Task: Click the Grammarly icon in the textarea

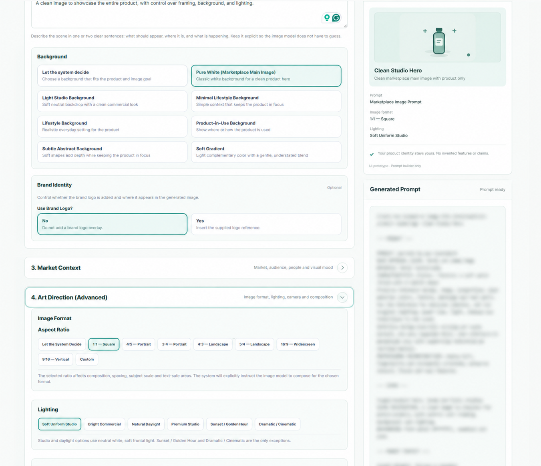Action: click(x=336, y=18)
